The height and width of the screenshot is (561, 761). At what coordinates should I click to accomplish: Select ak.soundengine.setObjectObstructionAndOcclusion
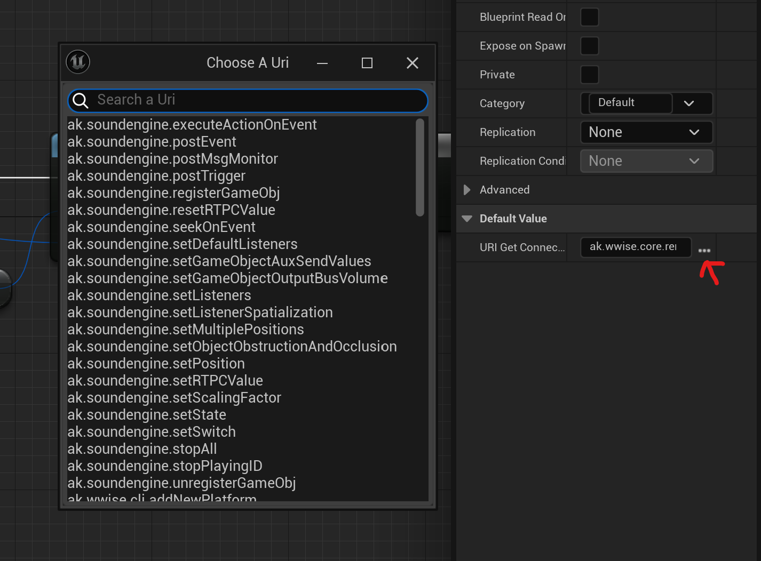click(x=232, y=347)
